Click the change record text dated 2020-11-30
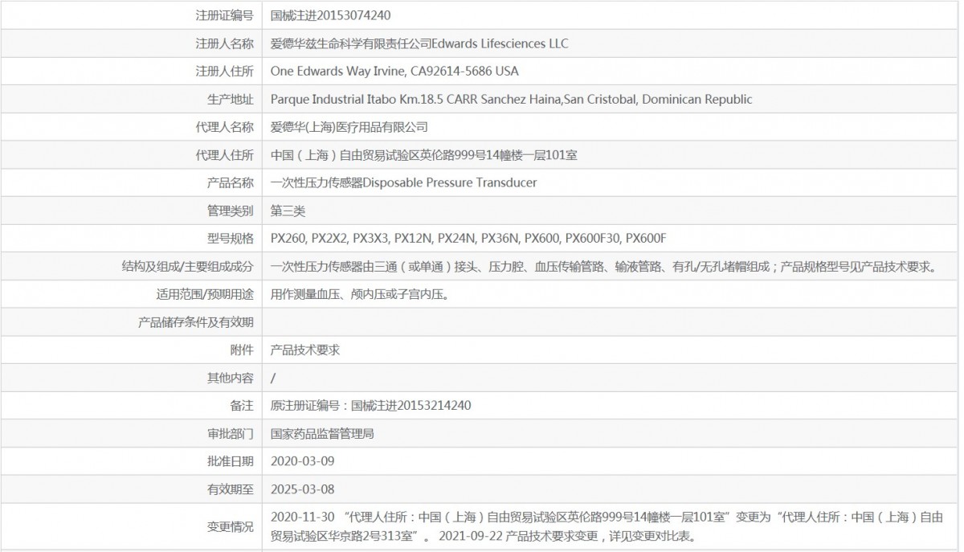This screenshot has height=552, width=964. point(607,526)
